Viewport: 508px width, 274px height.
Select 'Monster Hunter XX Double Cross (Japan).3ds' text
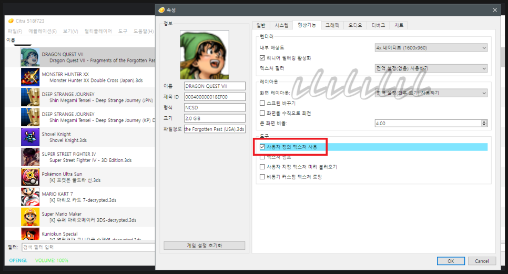click(96, 80)
